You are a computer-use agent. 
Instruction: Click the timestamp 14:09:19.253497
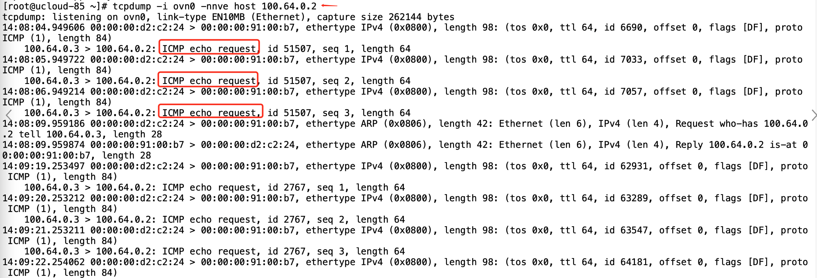[x=43, y=166]
